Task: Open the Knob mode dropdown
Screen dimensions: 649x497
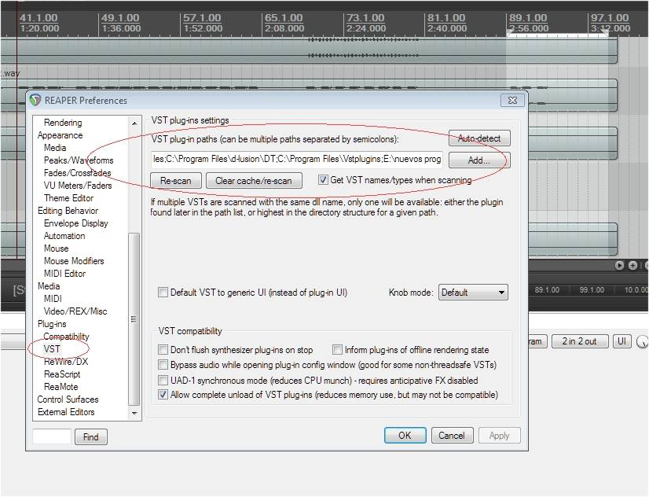Action: (x=473, y=293)
